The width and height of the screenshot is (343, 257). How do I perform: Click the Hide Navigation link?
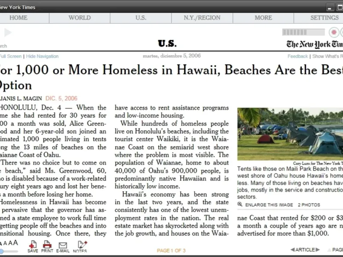point(42,57)
